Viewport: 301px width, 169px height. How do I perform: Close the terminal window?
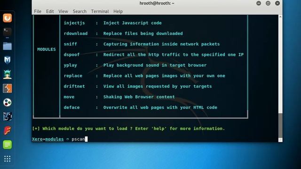[277, 3]
